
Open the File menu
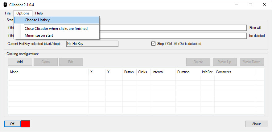pyautogui.click(x=8, y=13)
